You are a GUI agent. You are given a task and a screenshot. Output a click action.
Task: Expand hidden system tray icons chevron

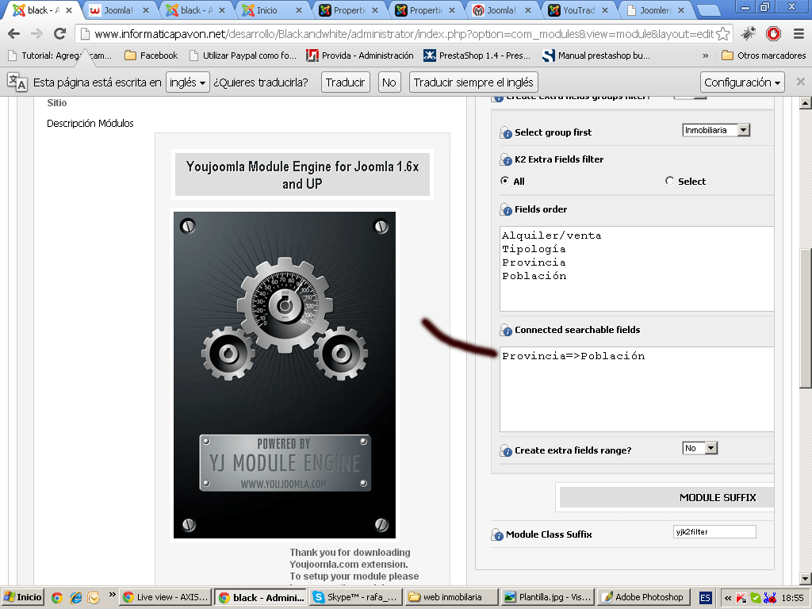(728, 598)
